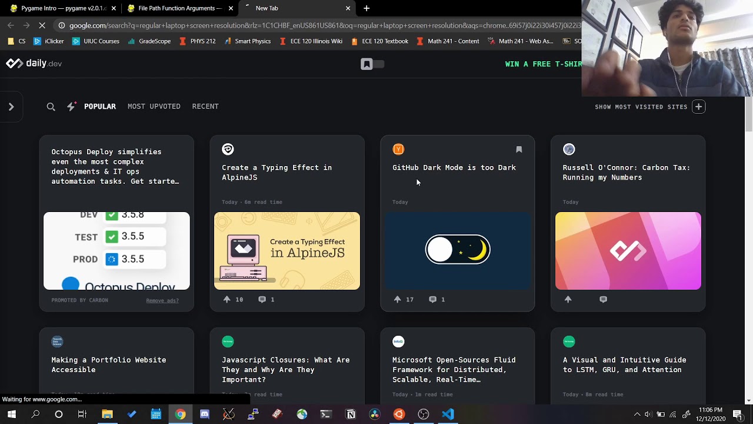Click Show Most Visited Sites
The height and width of the screenshot is (424, 753).
click(x=641, y=107)
